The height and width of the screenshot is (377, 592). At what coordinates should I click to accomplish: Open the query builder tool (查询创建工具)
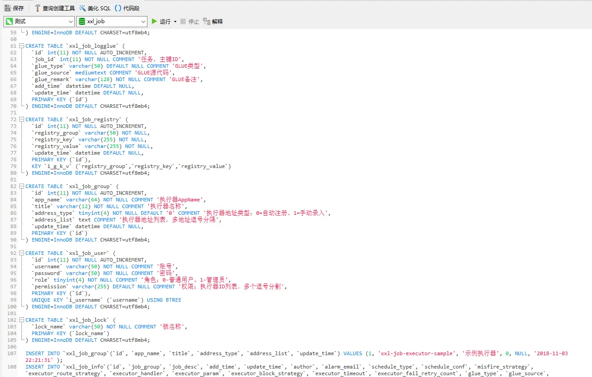click(x=54, y=8)
